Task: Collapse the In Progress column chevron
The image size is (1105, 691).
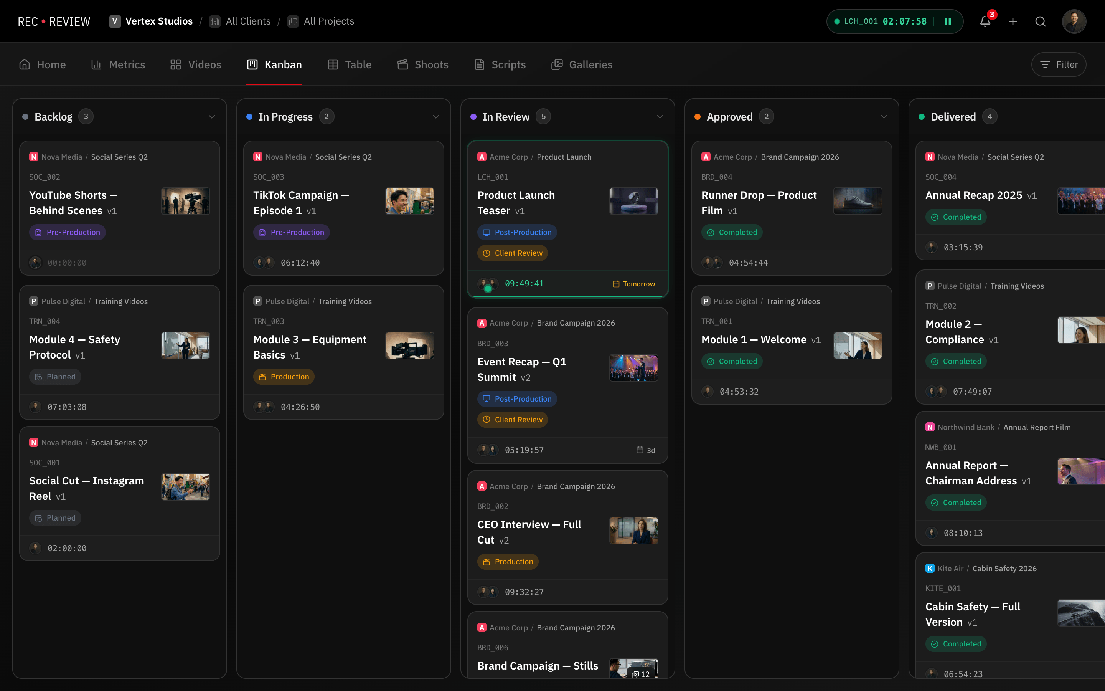Action: 435,117
